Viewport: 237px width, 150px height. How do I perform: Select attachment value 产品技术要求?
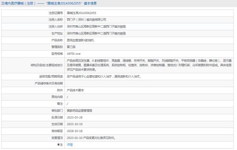pyautogui.click(x=75, y=90)
